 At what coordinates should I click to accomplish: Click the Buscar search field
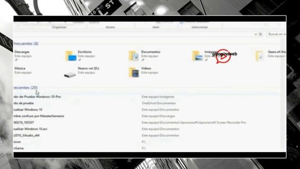click(277, 34)
